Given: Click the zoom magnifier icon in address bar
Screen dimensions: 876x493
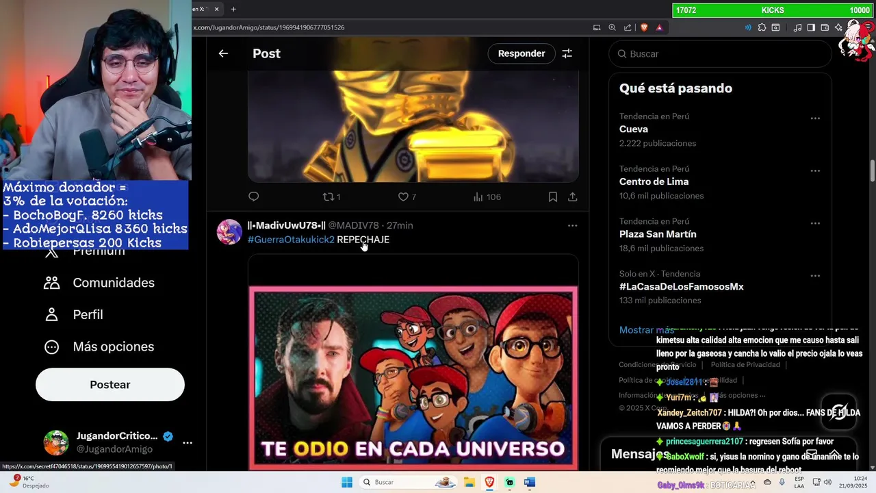Looking at the screenshot, I should point(613,27).
